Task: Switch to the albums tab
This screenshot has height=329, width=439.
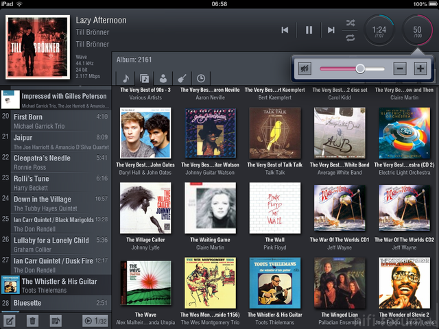Action: click(x=145, y=78)
